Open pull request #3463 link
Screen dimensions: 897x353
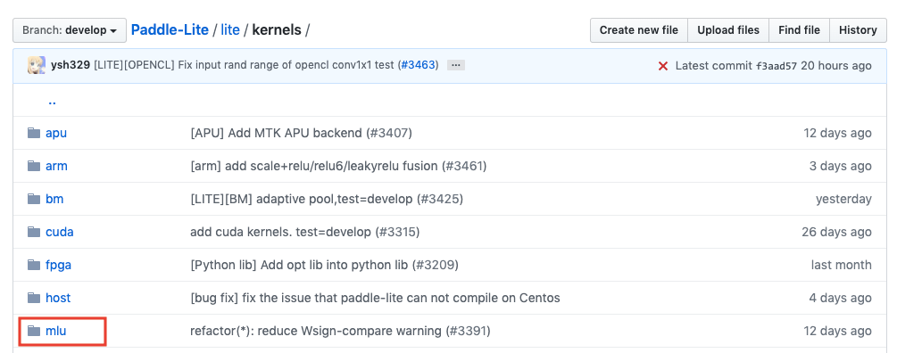[x=418, y=66]
